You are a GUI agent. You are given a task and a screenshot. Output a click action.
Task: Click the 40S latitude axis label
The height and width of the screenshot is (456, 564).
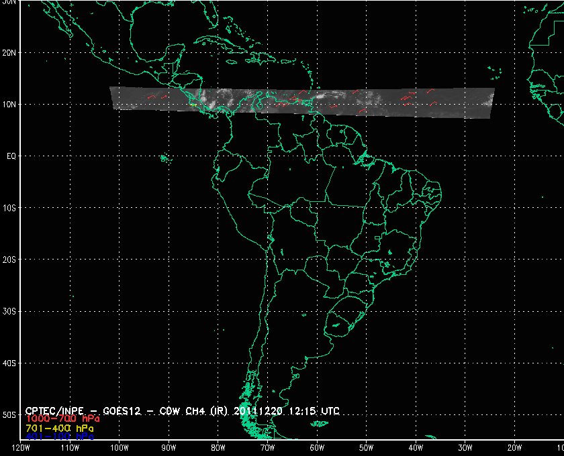[9, 363]
